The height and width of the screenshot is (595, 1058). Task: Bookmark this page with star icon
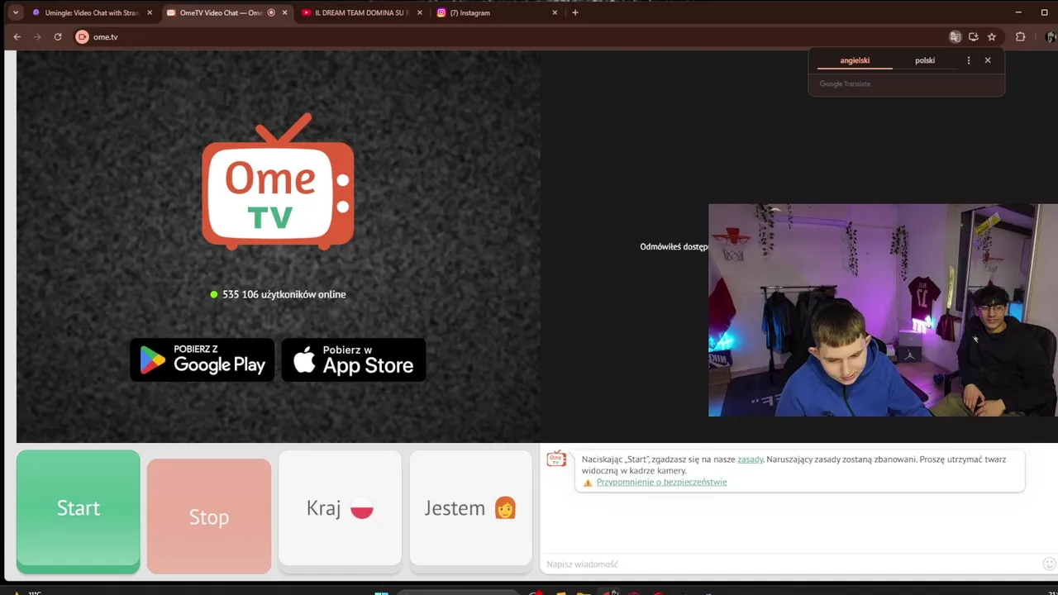tap(992, 36)
